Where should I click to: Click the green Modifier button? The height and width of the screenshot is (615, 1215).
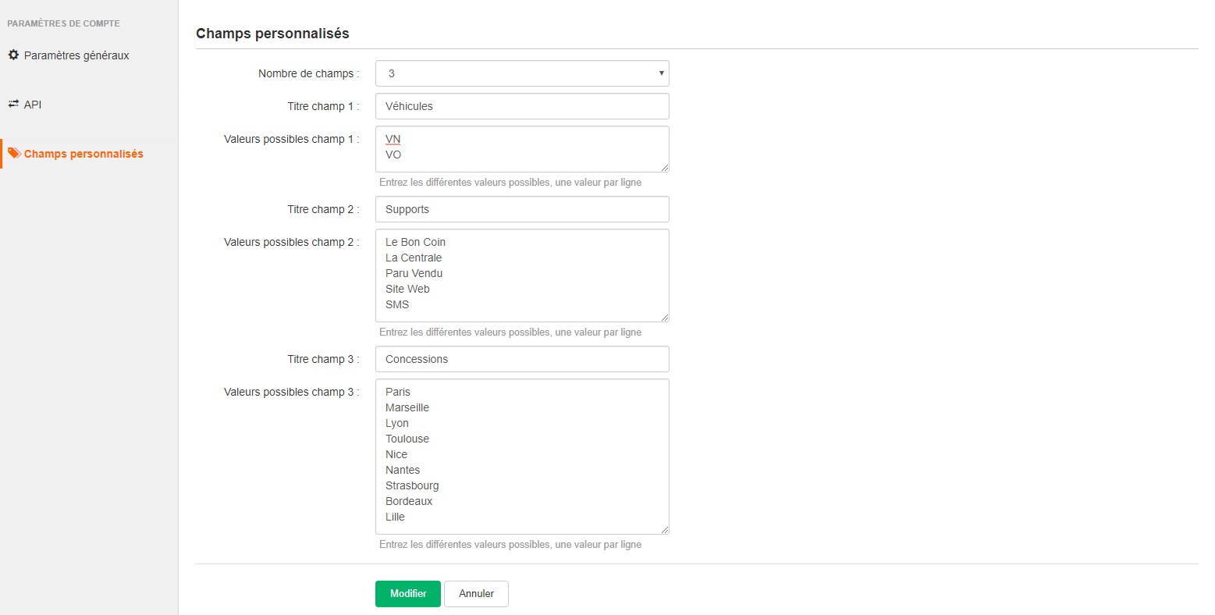407,593
